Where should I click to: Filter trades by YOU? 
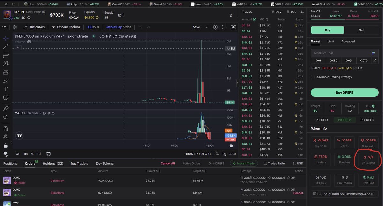pos(291,12)
